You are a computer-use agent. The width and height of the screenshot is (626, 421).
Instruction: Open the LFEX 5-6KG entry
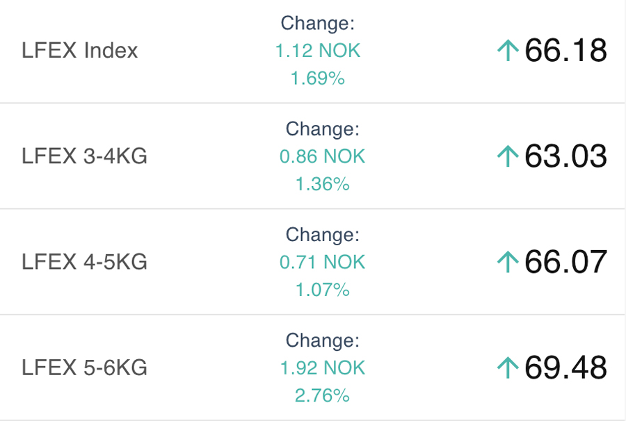(84, 368)
